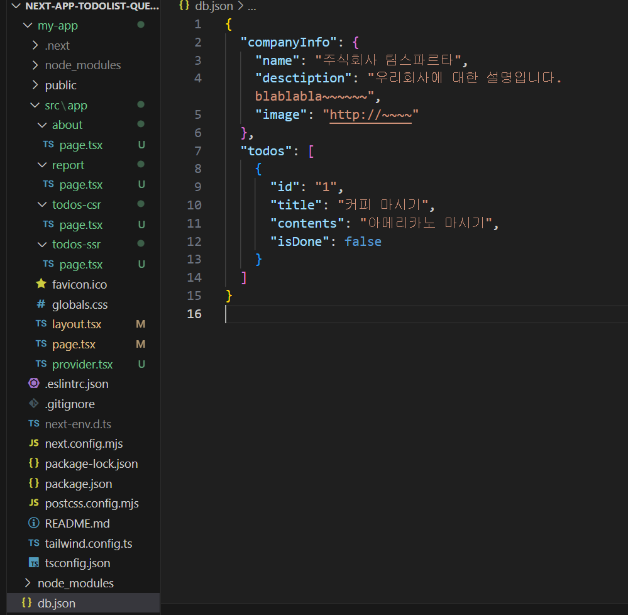628x615 pixels.
Task: Click the favicon.ico star icon
Action: click(41, 284)
